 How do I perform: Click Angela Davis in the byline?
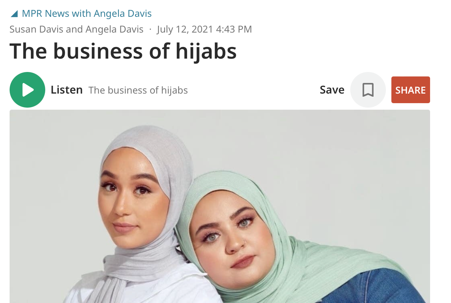(114, 29)
